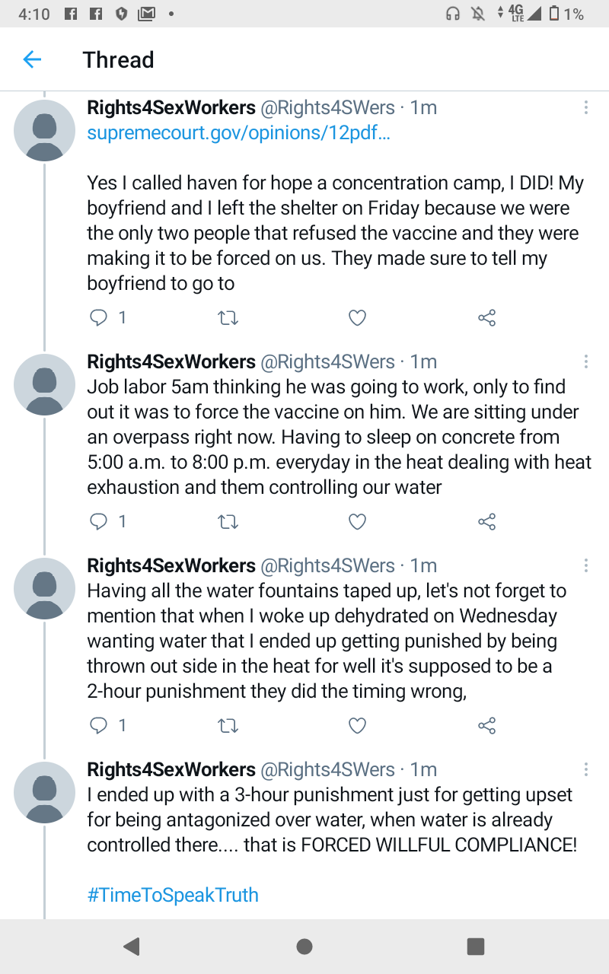Screen dimensions: 609x974
Task: Reply to the 'Job labor 5am' tweet
Action: pos(99,522)
